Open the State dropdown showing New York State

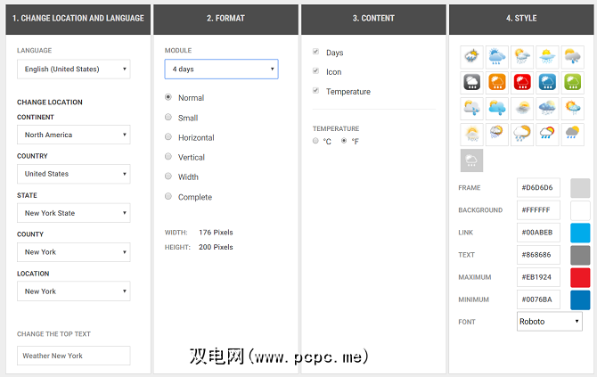tap(73, 213)
